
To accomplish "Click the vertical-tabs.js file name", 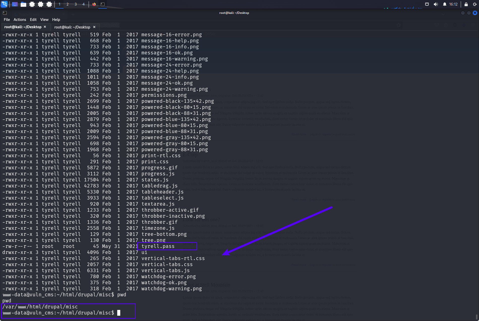I will click(166, 270).
